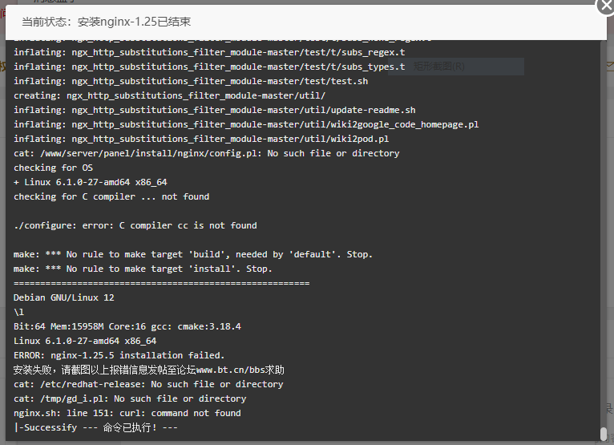This screenshot has width=614, height=445.
Task: Click the dialog status title text
Action: pyautogui.click(x=106, y=22)
